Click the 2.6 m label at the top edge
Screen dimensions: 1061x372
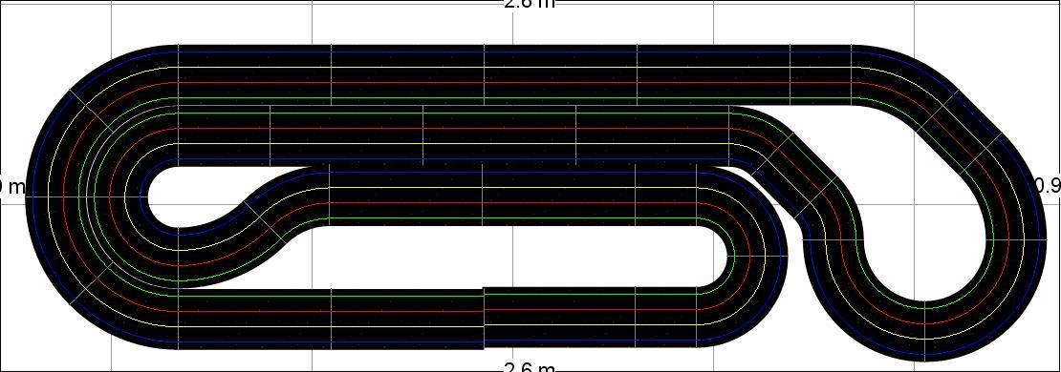530,3
